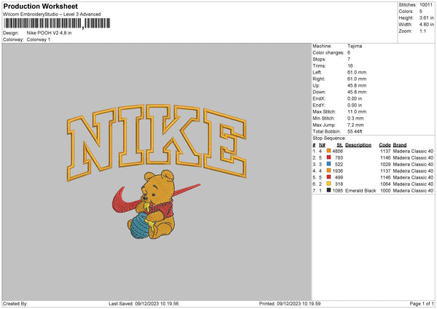
Task: Select the 'Colorway 1' value
Action: click(x=39, y=39)
